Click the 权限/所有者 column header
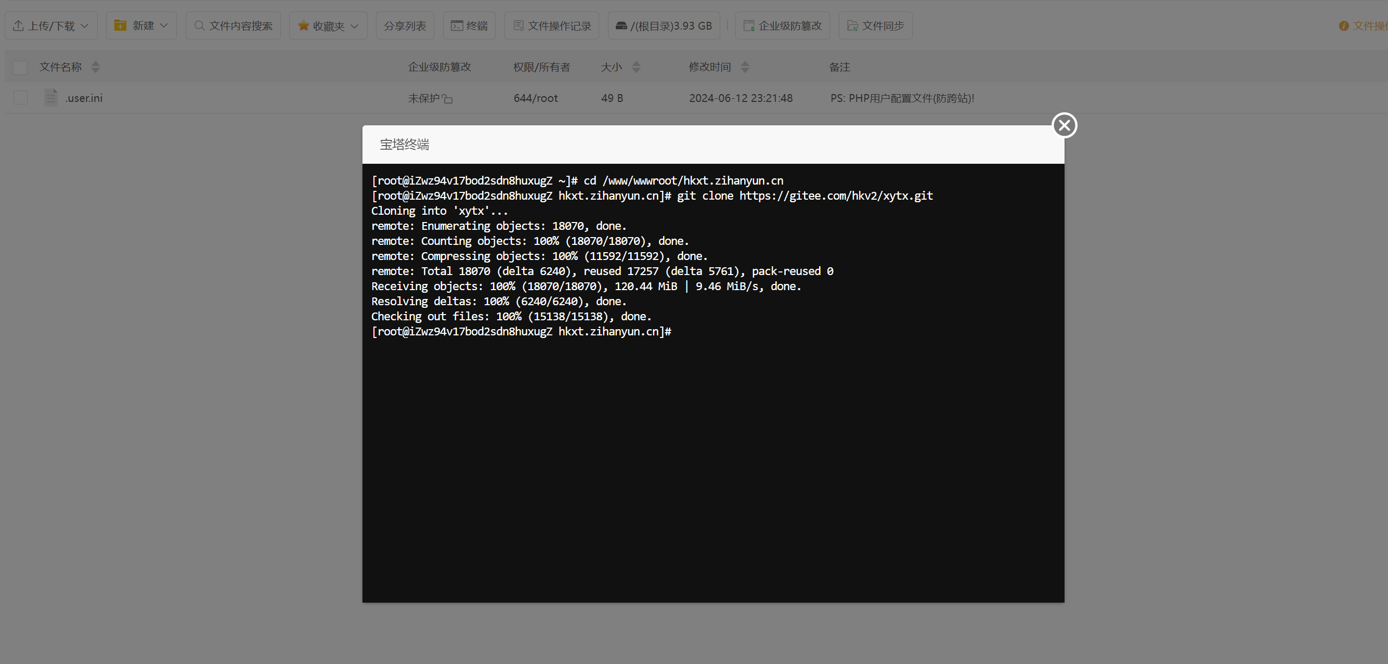The height and width of the screenshot is (664, 1388). tap(541, 67)
